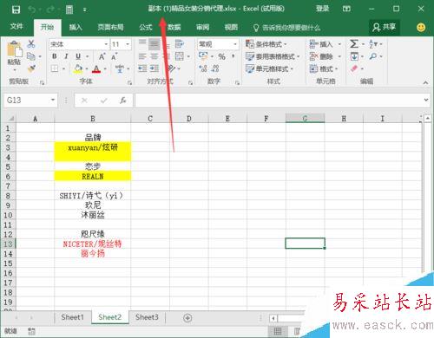434x338 pixels.
Task: Click Merge and Center icon
Action: (180, 56)
